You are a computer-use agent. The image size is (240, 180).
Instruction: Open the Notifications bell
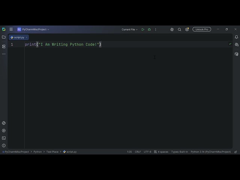[236, 37]
